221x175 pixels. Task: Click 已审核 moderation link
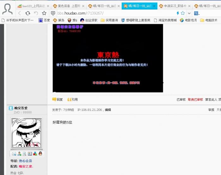(181, 100)
